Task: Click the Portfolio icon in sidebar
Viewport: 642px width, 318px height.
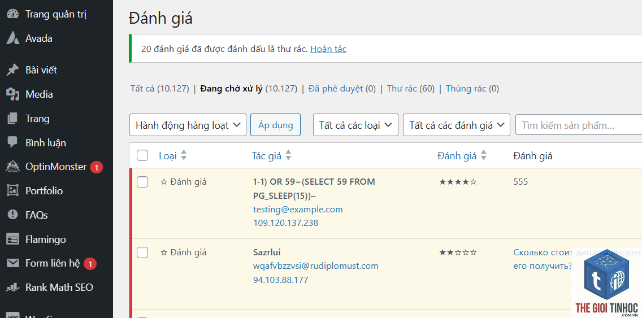Action: coord(12,191)
